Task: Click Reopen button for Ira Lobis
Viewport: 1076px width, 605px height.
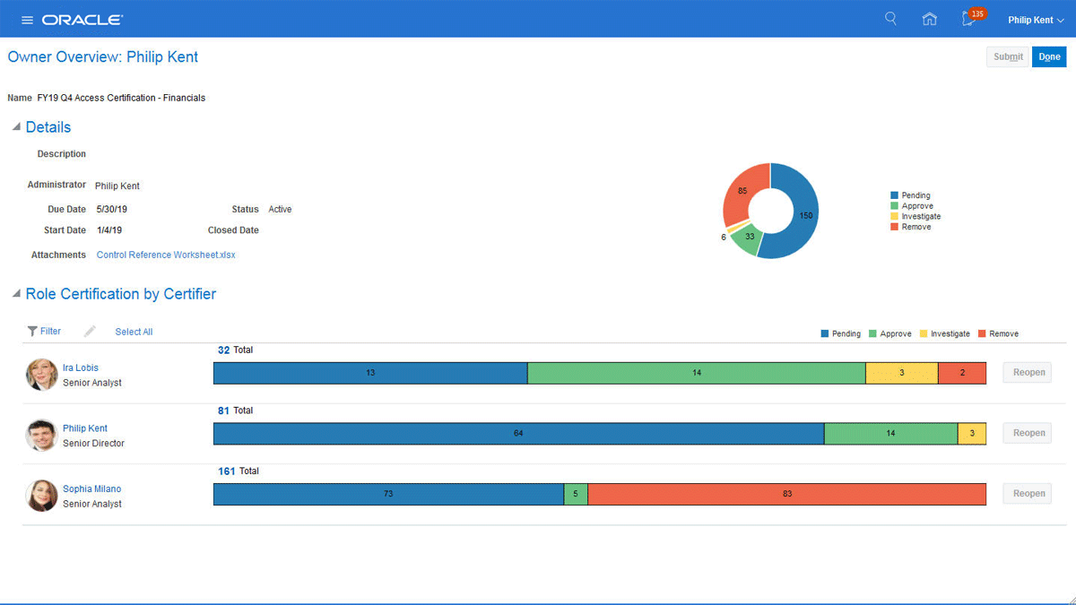Action: pyautogui.click(x=1028, y=372)
